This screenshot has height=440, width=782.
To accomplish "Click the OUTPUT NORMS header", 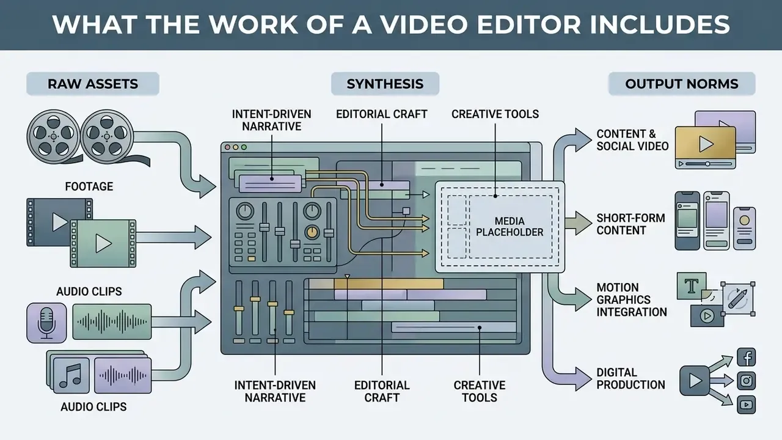I will [x=682, y=84].
